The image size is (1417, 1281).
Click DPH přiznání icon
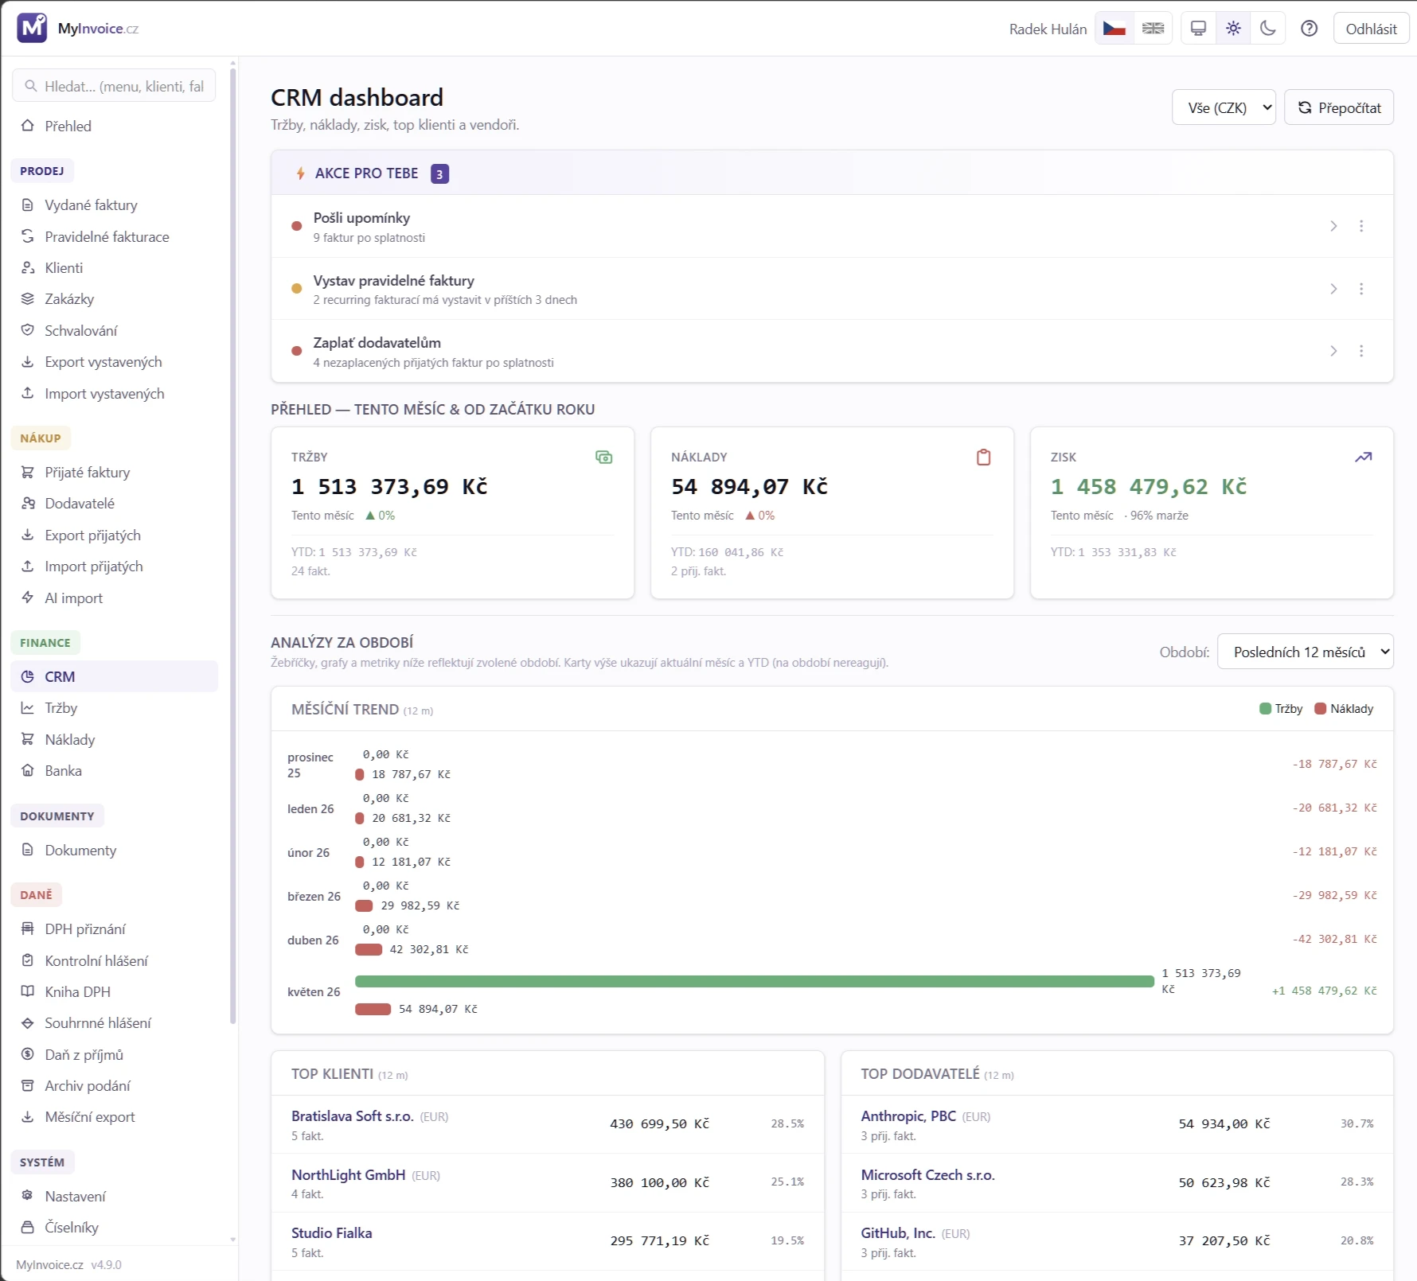click(28, 929)
